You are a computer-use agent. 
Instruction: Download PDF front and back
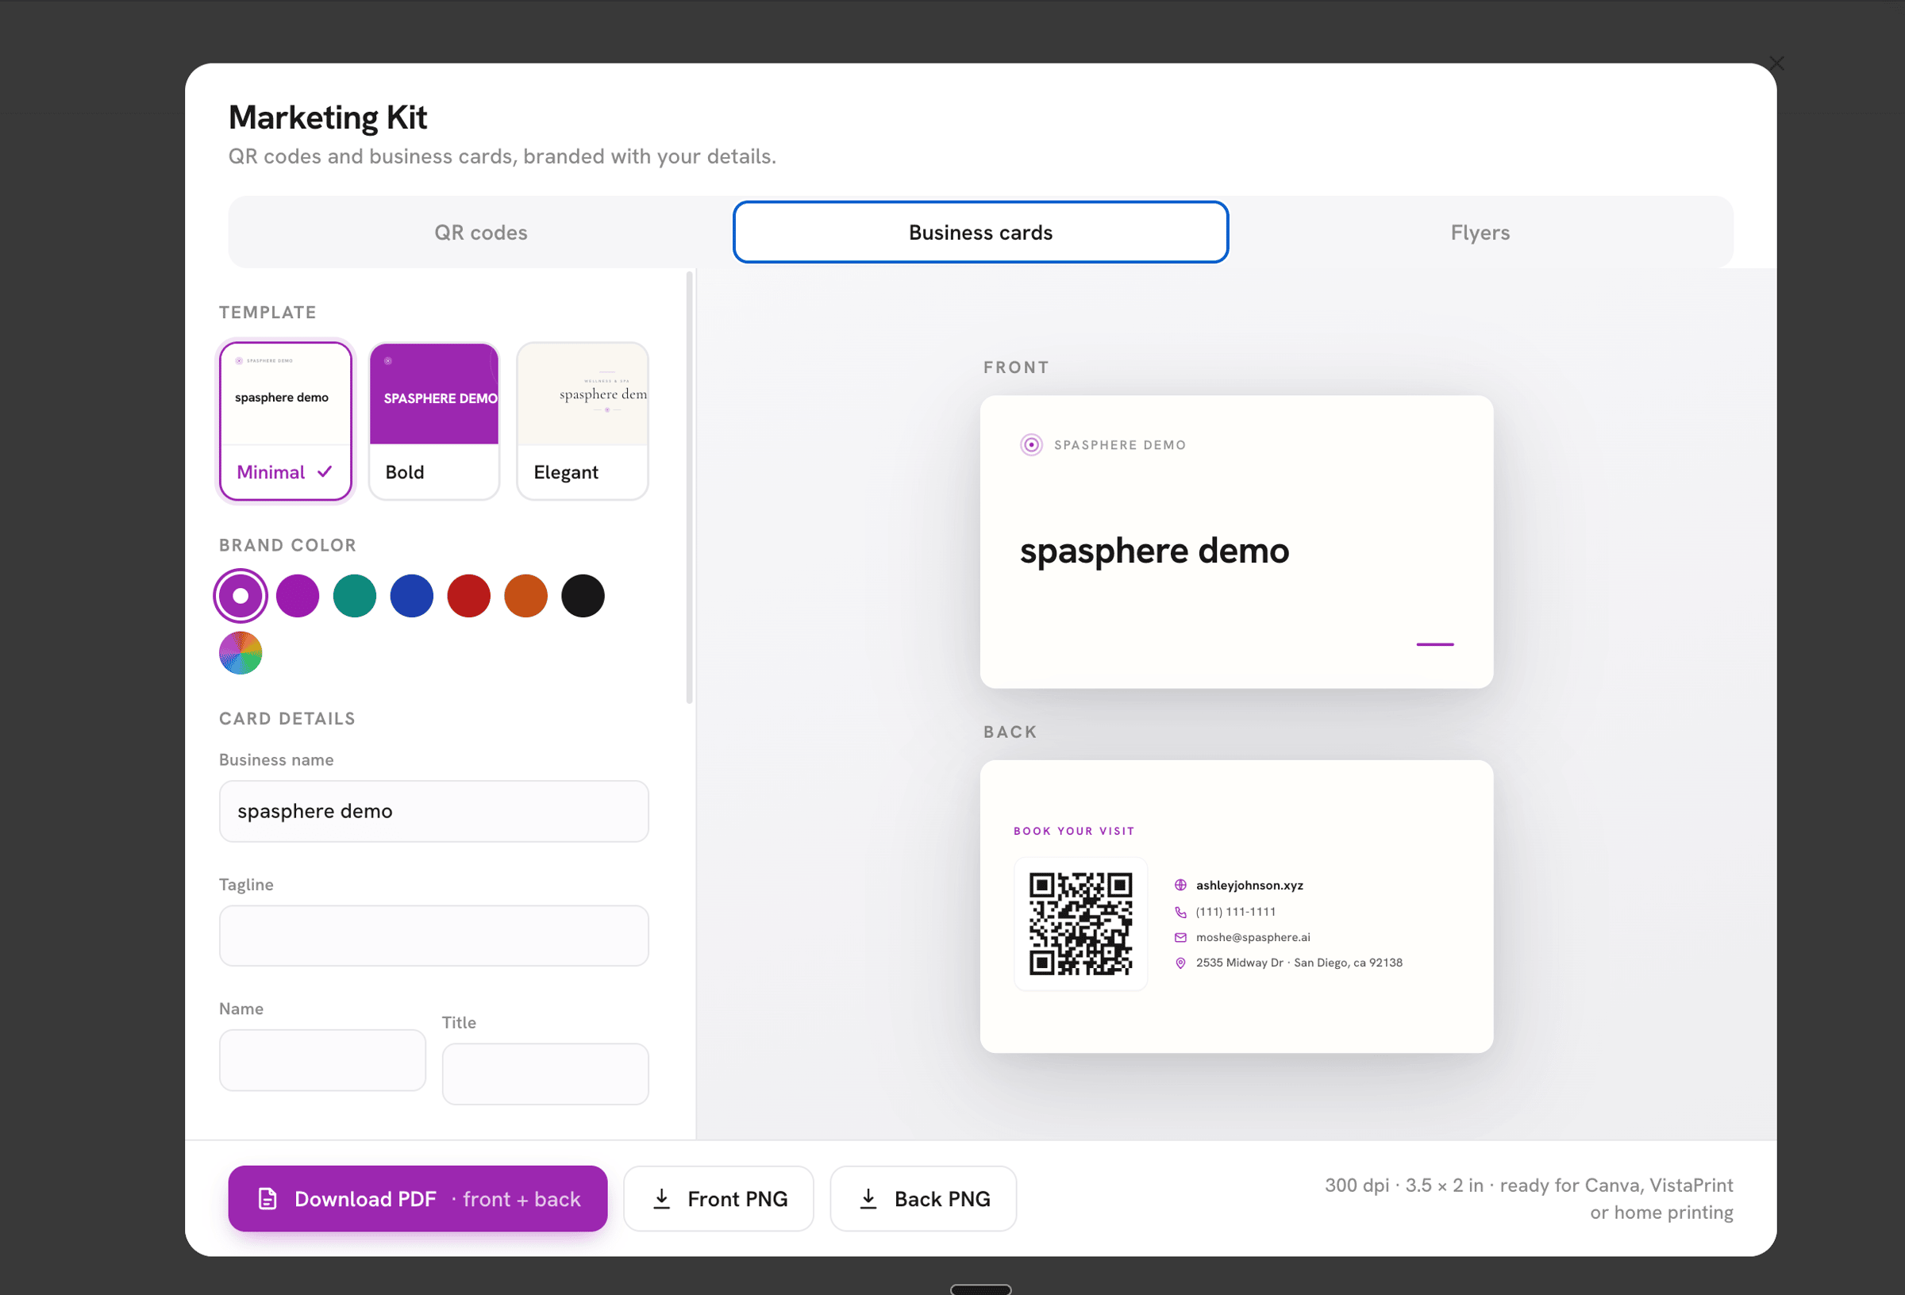click(x=418, y=1199)
